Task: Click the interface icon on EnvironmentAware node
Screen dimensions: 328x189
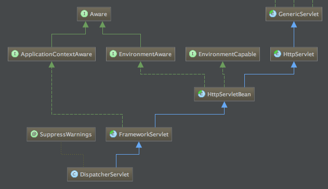Action: [113, 54]
